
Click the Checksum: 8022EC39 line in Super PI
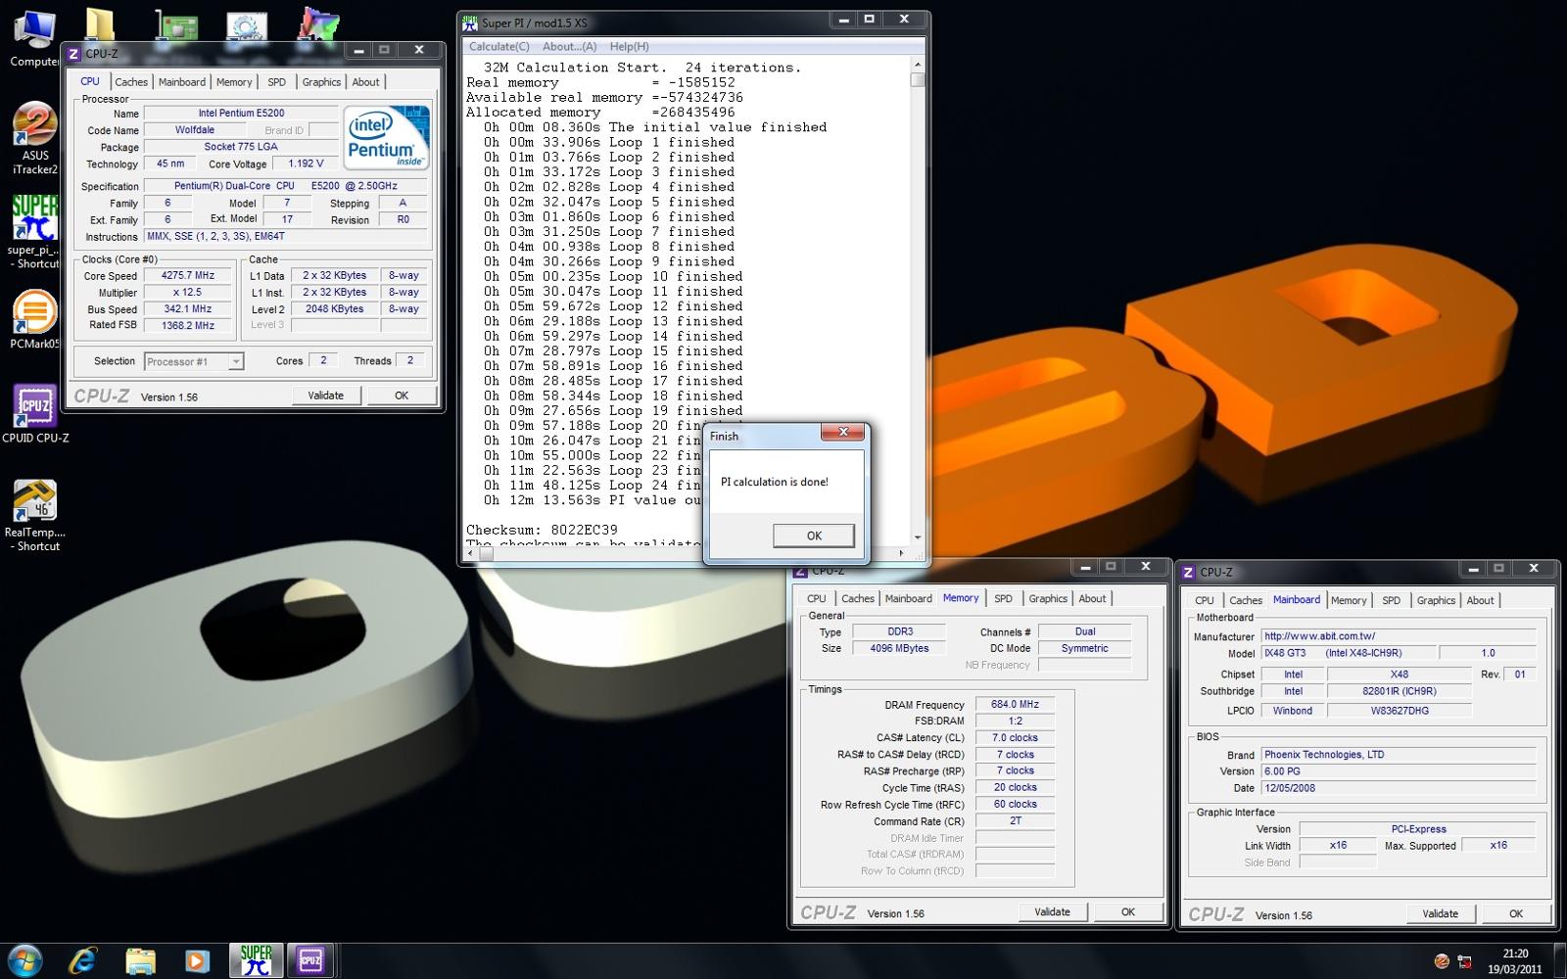542,530
